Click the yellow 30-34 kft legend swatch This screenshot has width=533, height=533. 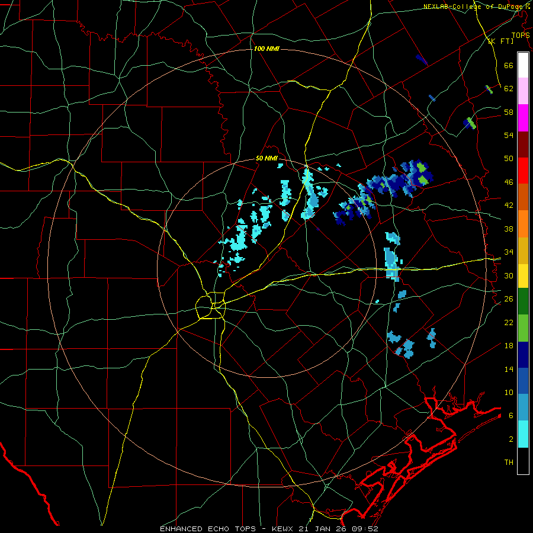523,275
